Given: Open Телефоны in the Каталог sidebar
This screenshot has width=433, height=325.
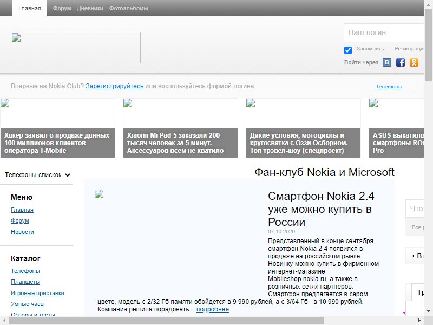Looking at the screenshot, I should (25, 271).
